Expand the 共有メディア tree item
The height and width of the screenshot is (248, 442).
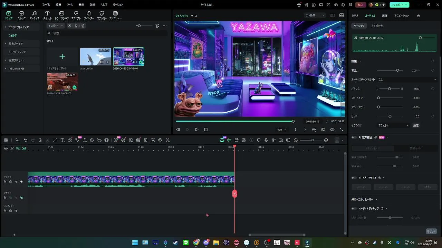(x=5, y=44)
